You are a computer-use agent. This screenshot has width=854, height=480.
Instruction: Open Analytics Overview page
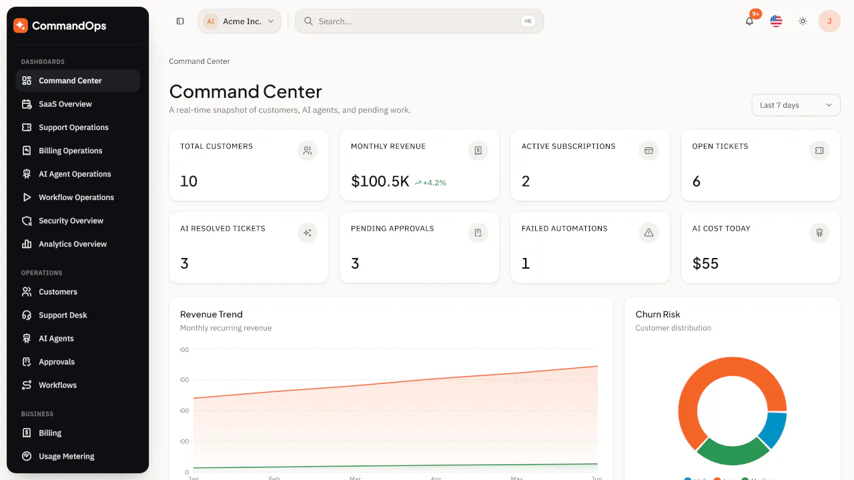(77, 244)
